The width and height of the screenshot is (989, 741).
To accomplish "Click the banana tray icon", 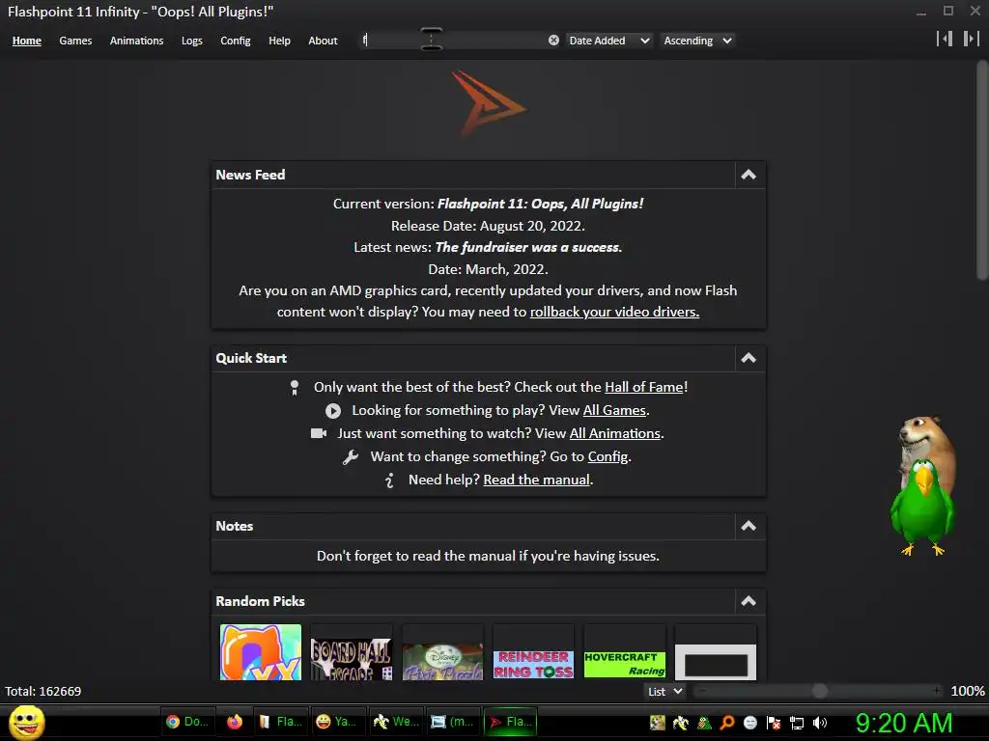I will [x=681, y=723].
